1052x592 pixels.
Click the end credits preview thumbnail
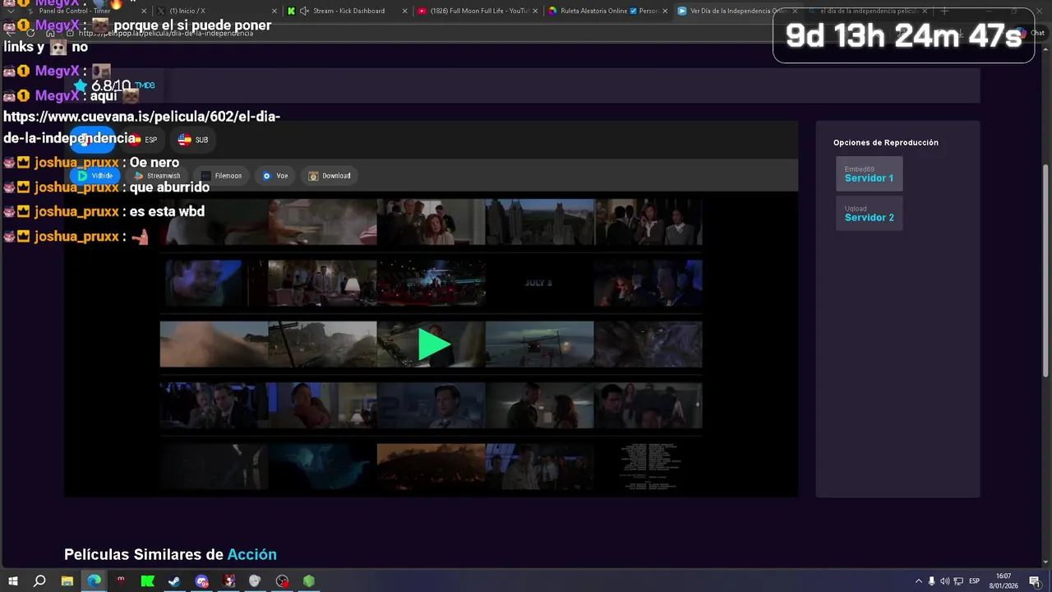pyautogui.click(x=648, y=467)
